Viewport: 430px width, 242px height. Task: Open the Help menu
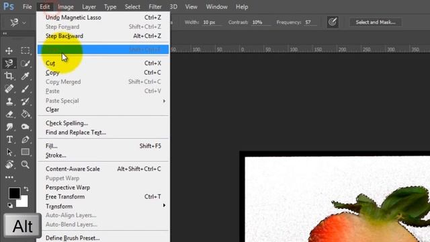pyautogui.click(x=242, y=7)
